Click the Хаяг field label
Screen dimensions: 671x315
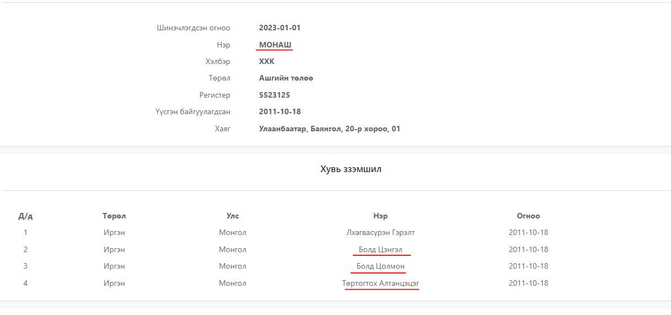[x=222, y=129]
